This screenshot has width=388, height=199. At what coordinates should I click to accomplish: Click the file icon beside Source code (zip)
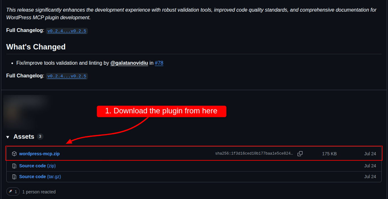[x=14, y=166]
